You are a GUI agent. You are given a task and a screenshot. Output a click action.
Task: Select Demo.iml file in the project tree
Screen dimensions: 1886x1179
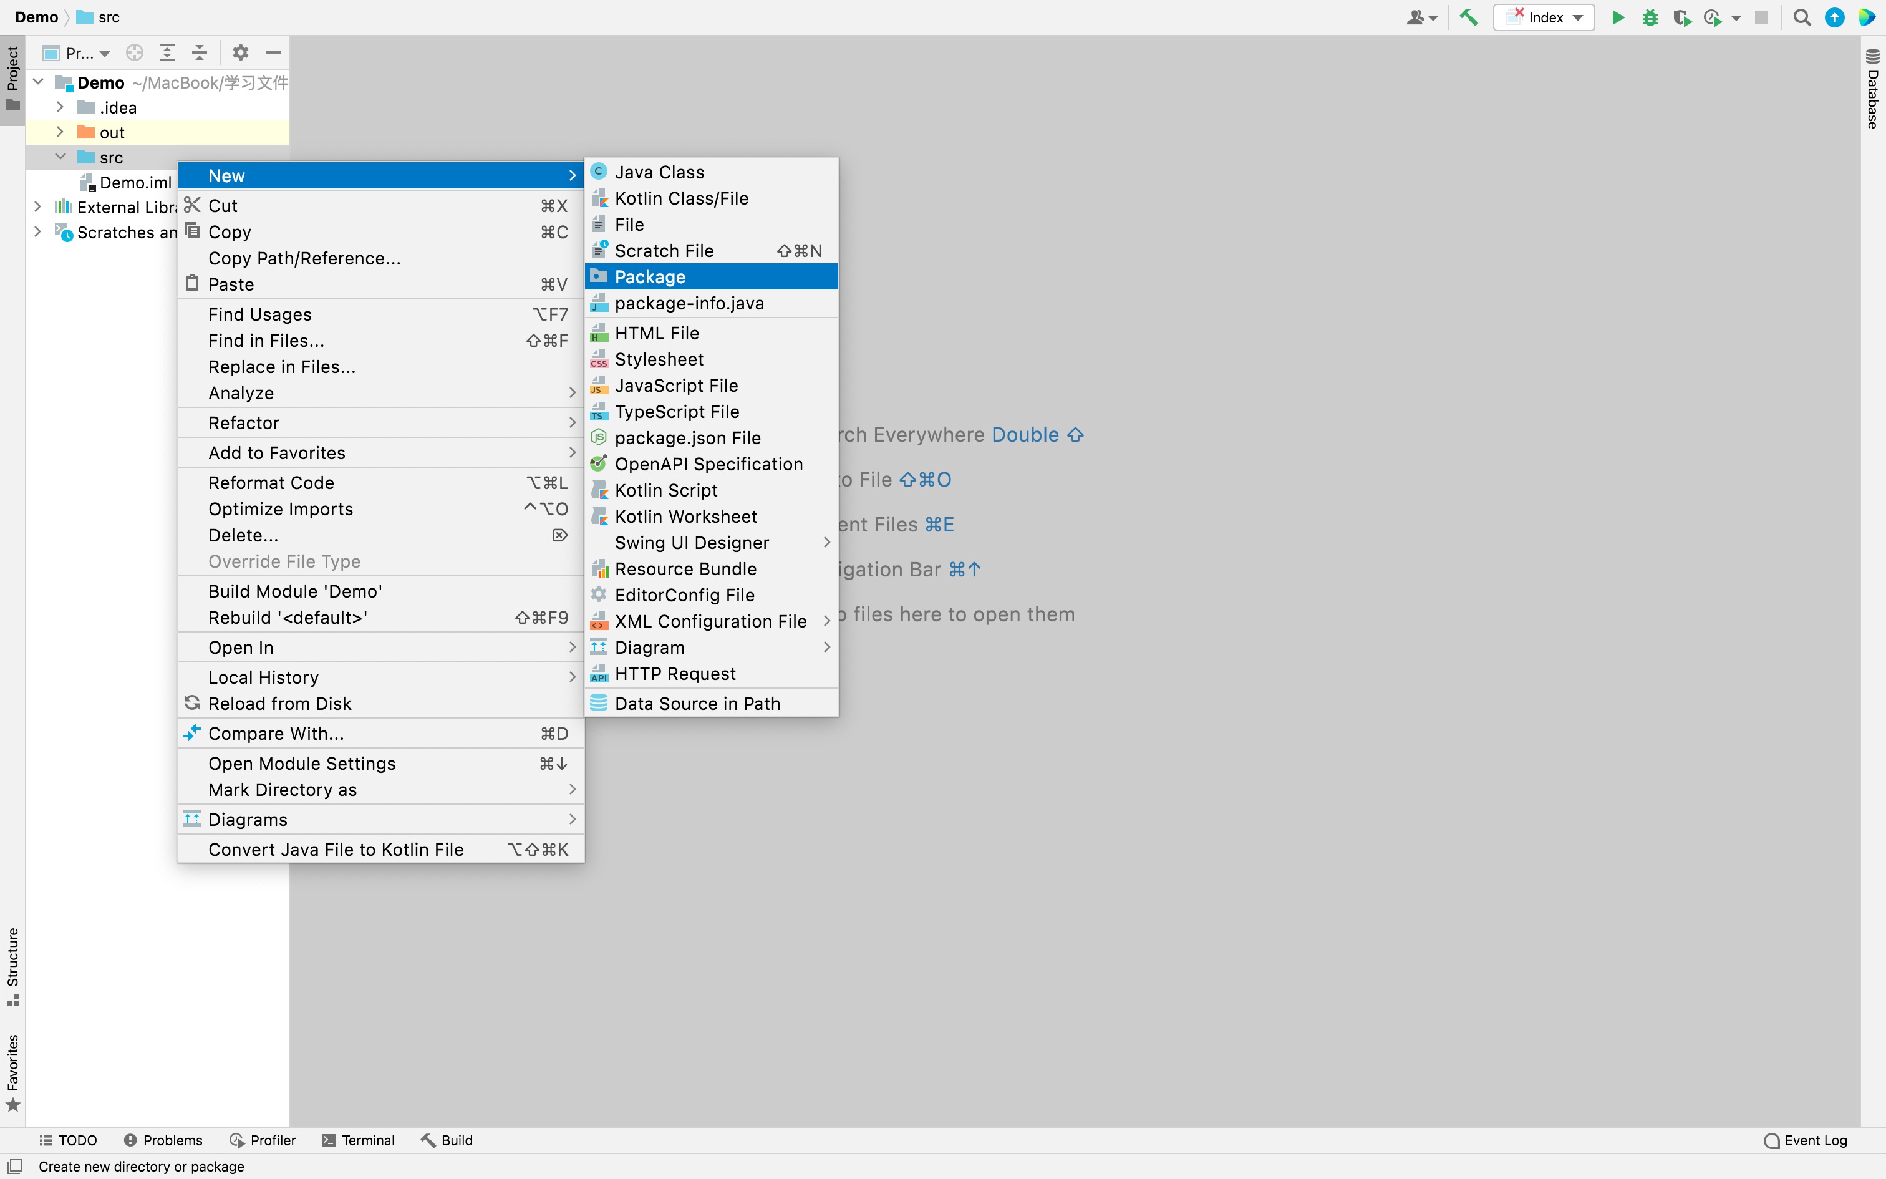click(135, 182)
